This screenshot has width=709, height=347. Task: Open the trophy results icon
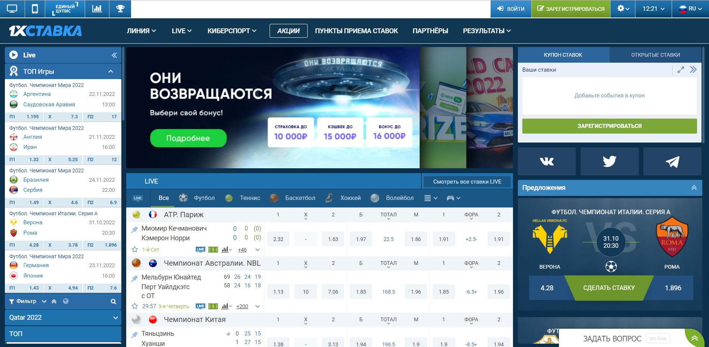click(x=120, y=9)
